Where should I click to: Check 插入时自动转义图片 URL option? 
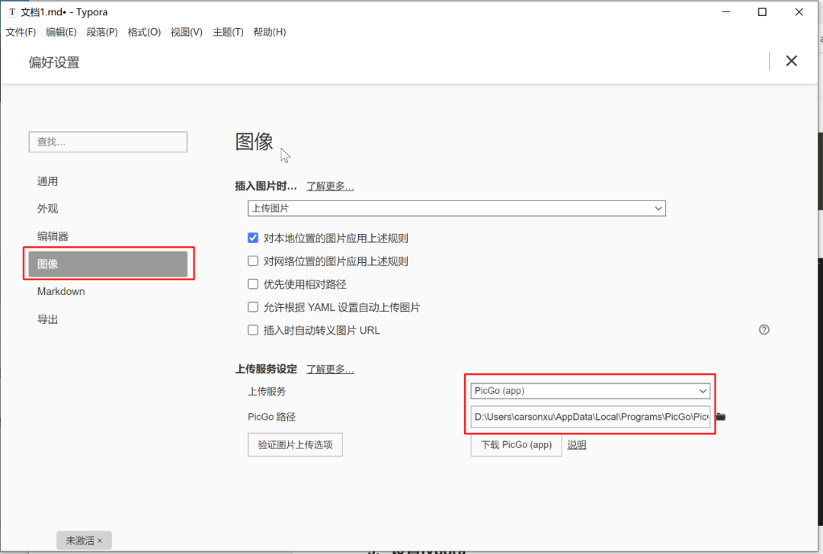pyautogui.click(x=253, y=330)
